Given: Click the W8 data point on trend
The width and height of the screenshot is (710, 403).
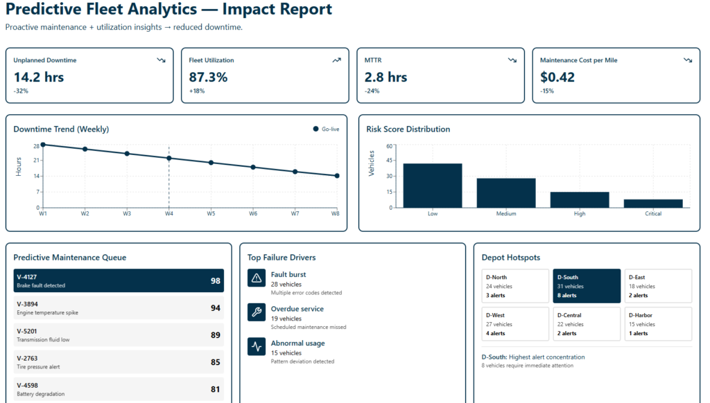Looking at the screenshot, I should (337, 176).
